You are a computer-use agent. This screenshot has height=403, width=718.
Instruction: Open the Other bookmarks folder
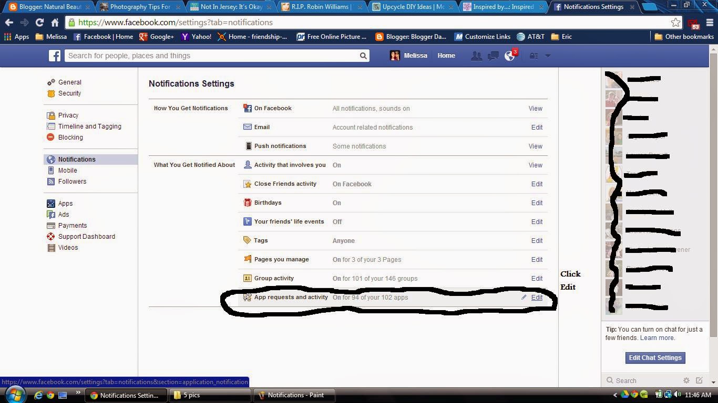[684, 37]
